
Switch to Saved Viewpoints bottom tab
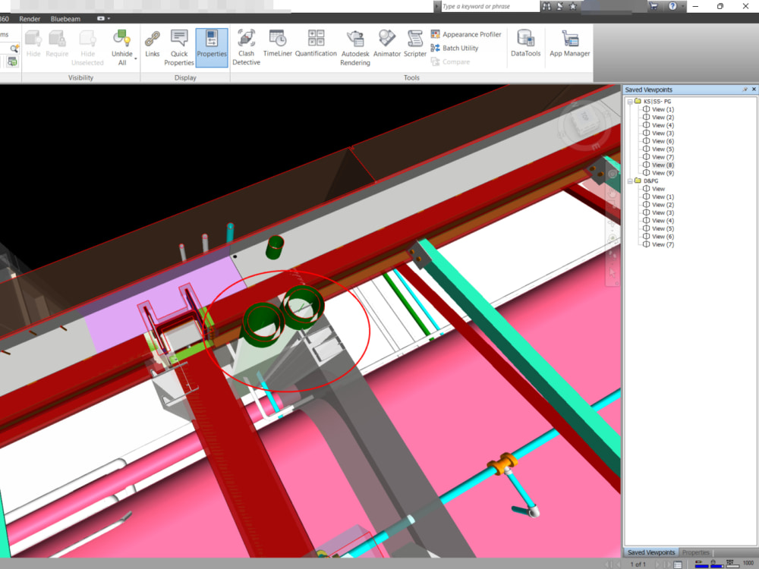(650, 552)
